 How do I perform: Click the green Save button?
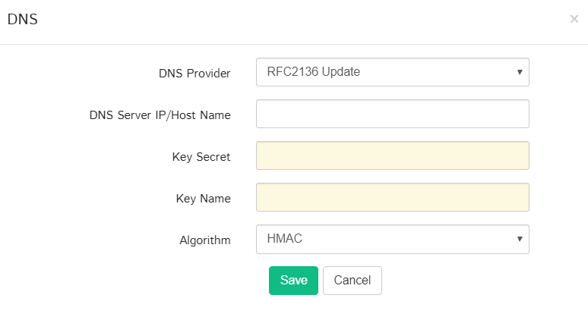click(293, 281)
